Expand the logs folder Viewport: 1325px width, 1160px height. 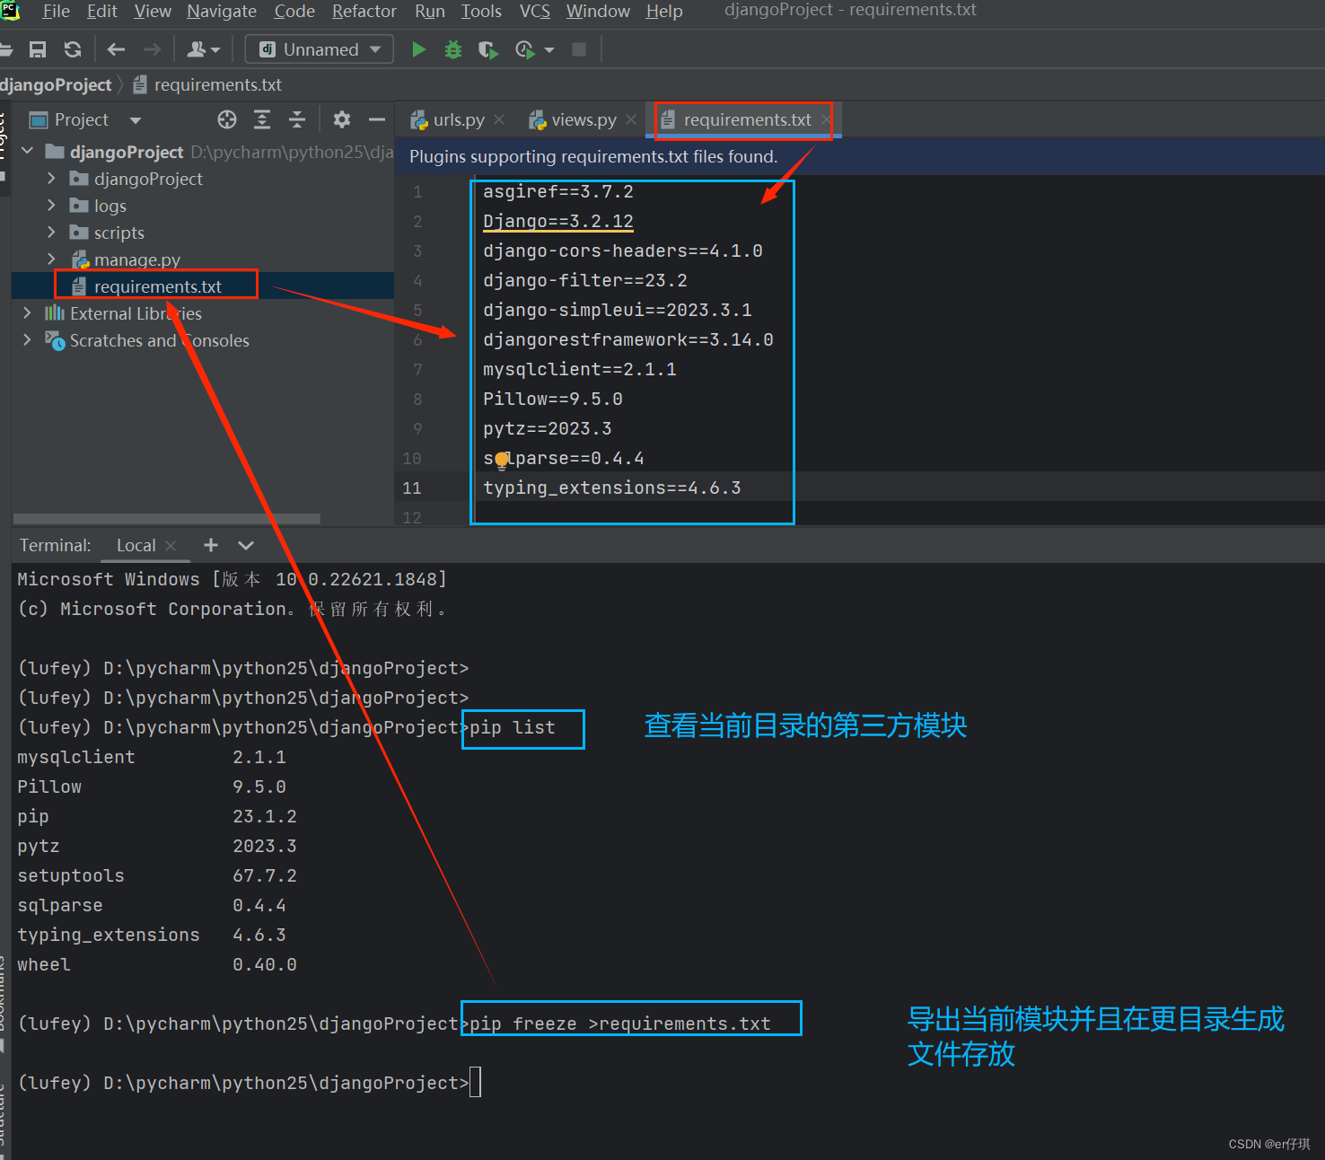click(x=51, y=206)
